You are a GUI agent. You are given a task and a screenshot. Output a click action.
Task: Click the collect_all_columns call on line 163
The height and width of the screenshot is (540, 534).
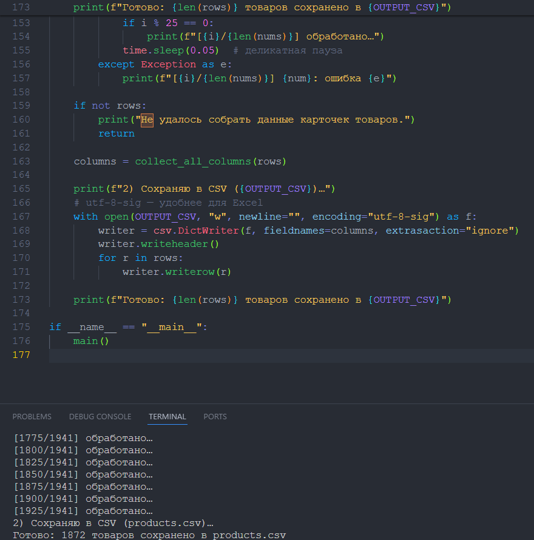click(x=193, y=161)
